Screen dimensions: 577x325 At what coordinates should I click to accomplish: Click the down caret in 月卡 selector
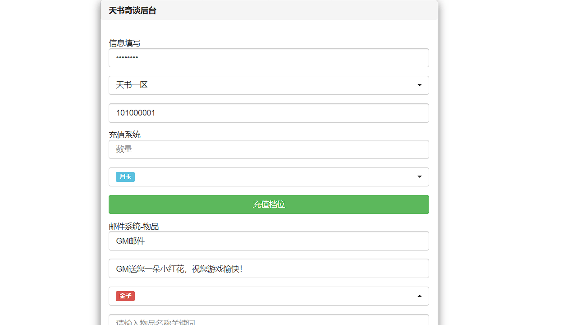click(x=419, y=177)
